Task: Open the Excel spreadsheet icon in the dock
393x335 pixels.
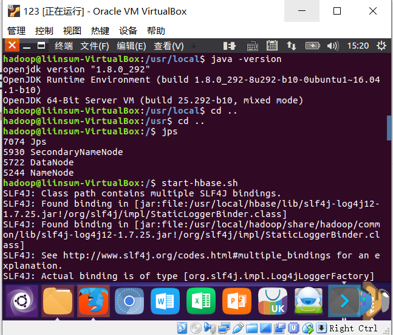Action: pyautogui.click(x=201, y=301)
